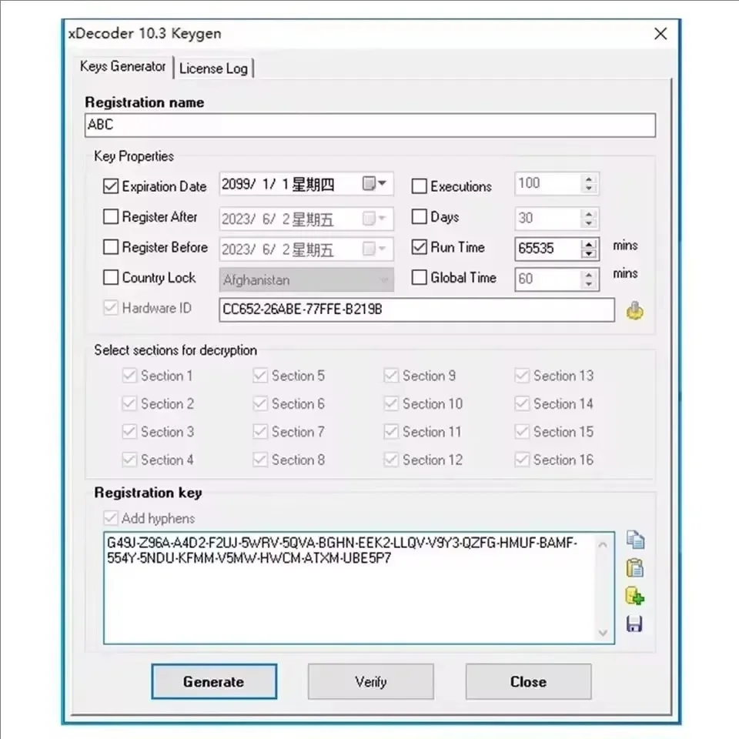Click the Section 13 checkbox
The image size is (739, 739).
522,376
